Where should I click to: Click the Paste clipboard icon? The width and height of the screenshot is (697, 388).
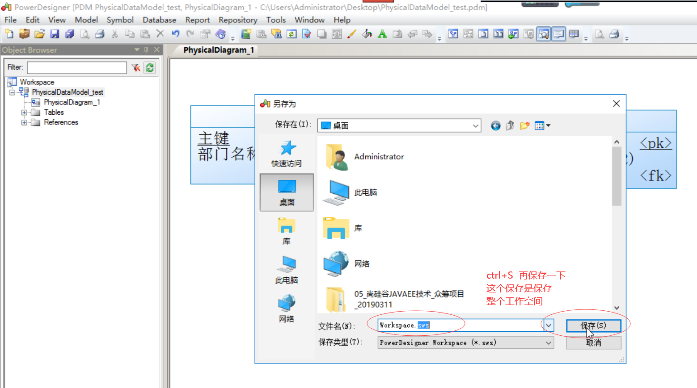tap(145, 34)
